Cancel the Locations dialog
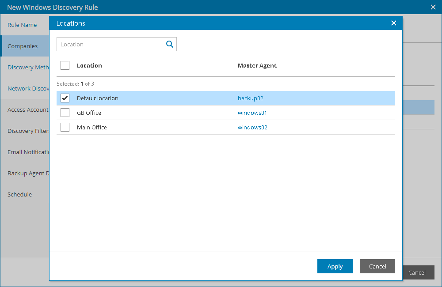 [x=377, y=266]
